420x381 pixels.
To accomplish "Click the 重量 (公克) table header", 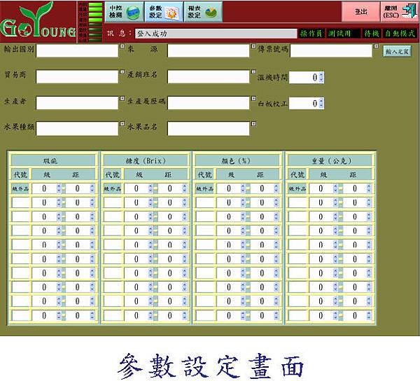I will point(330,161).
